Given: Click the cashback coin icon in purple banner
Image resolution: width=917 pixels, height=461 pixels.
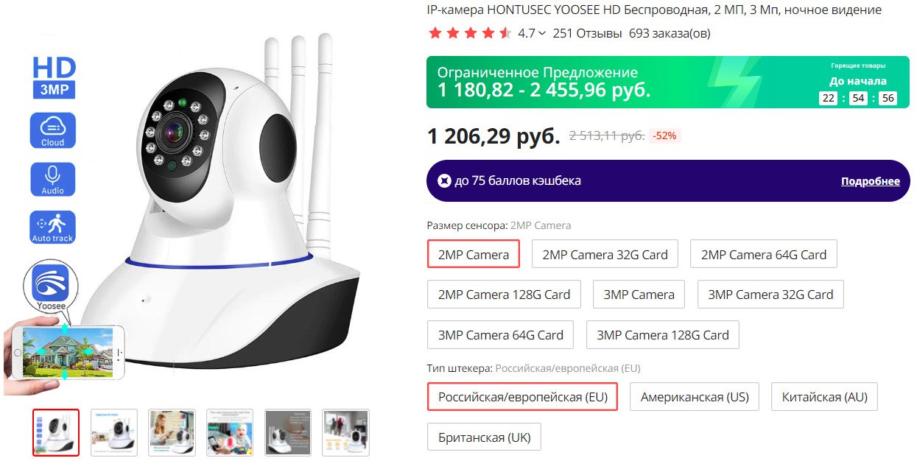Looking at the screenshot, I should pos(444,180).
